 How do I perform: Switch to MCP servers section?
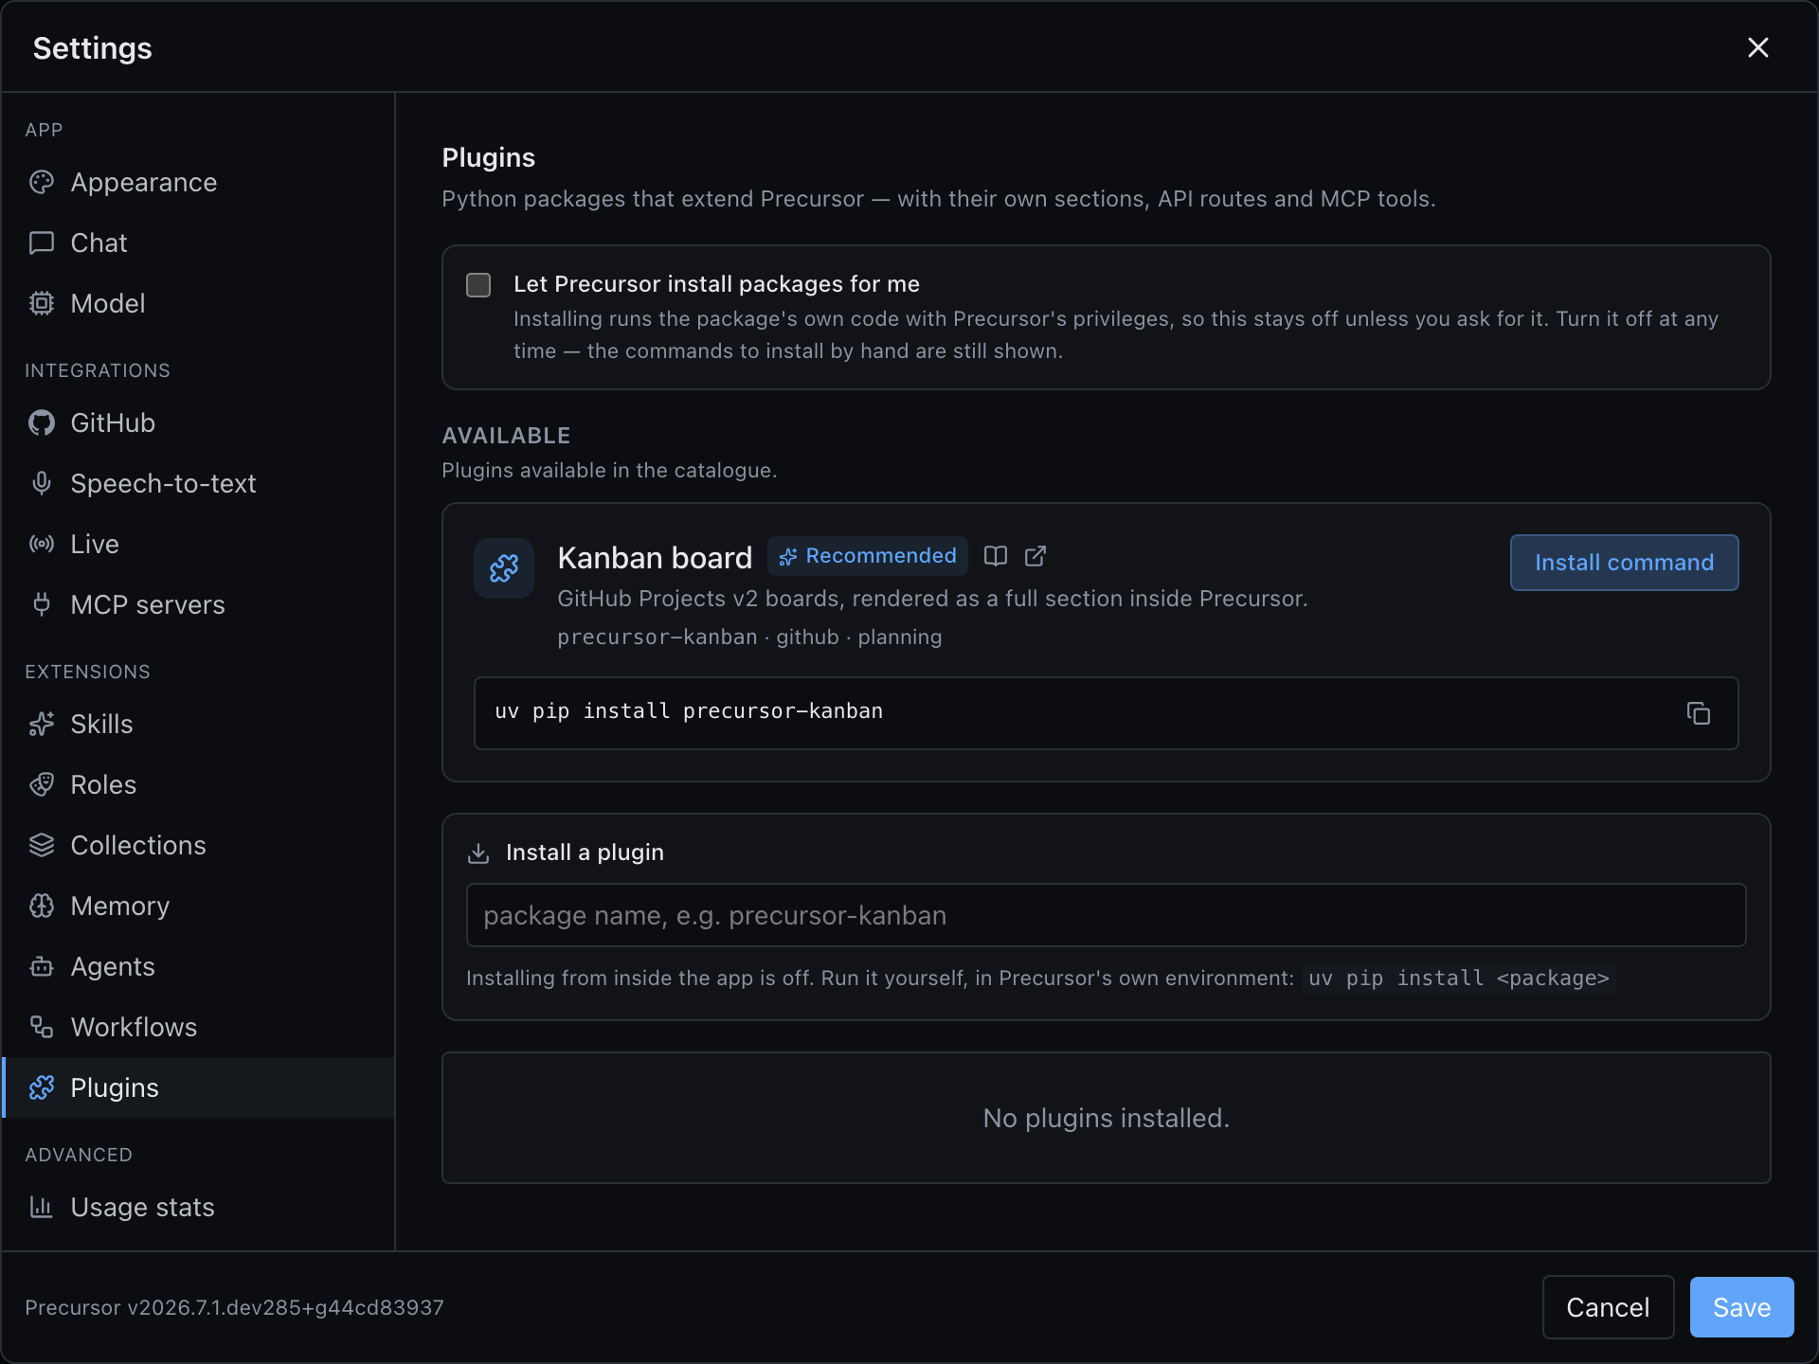[198, 604]
